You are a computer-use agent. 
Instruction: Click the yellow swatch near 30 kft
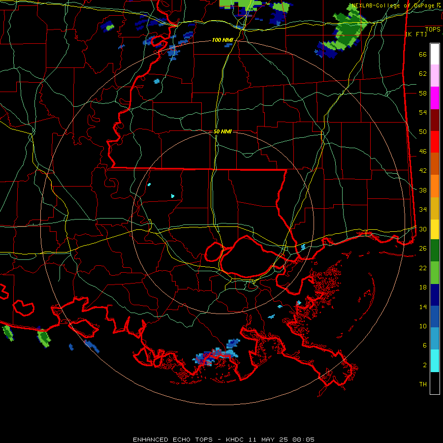point(435,229)
